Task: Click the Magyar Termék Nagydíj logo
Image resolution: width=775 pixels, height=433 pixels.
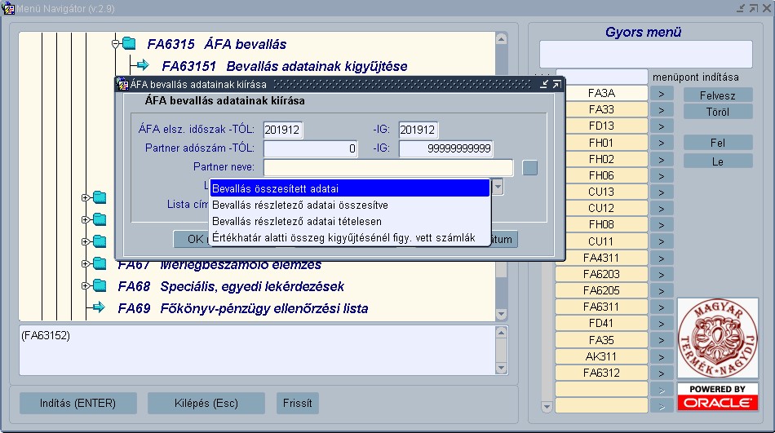Action: pos(717,338)
